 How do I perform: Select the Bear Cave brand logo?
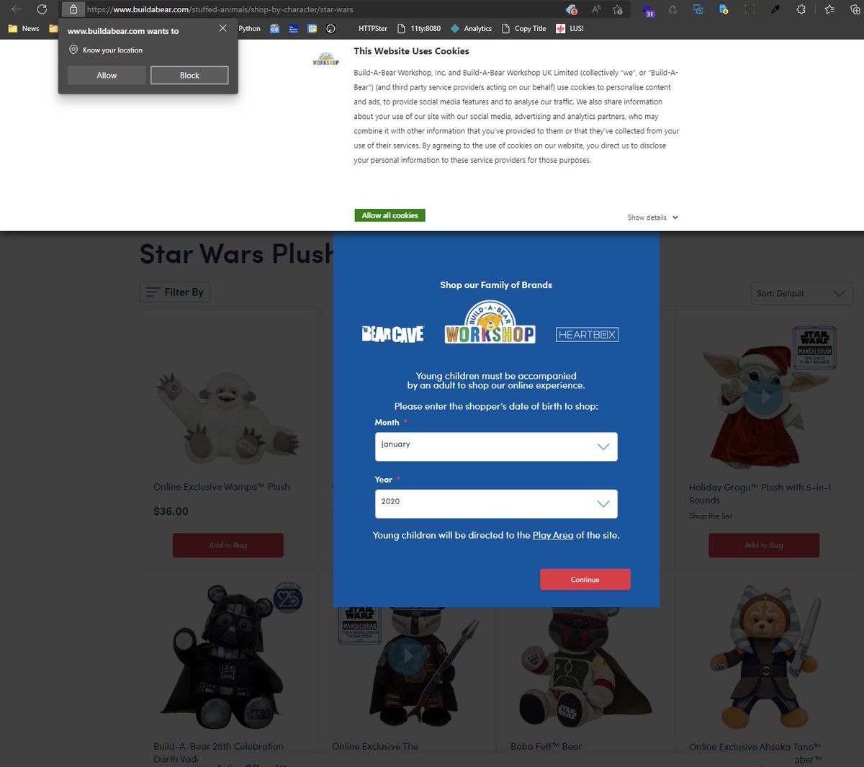click(x=393, y=333)
